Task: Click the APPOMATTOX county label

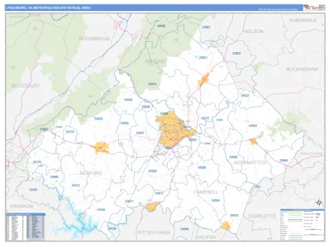Action: (250, 163)
